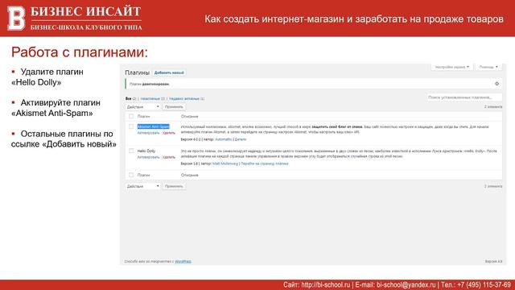Click the Добавить новый button
Viewport: 515px width, 290px height.
click(x=169, y=72)
